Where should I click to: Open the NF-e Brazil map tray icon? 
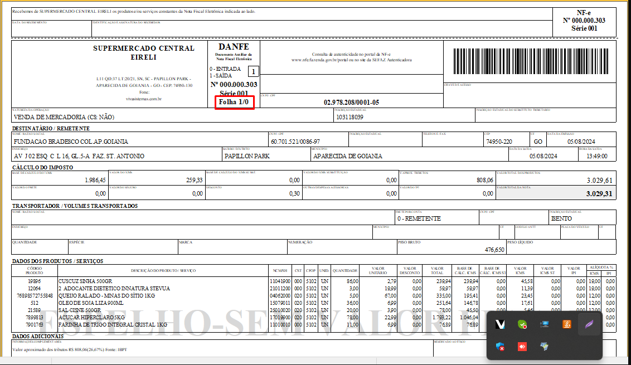pyautogui.click(x=545, y=346)
